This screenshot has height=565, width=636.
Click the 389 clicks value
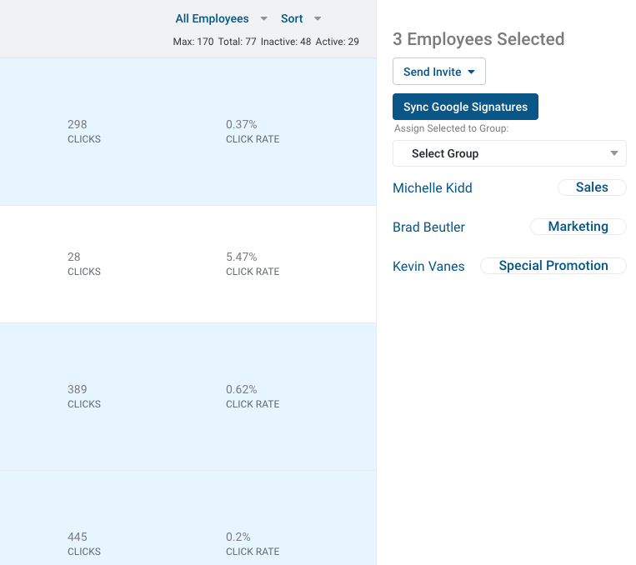tap(77, 389)
